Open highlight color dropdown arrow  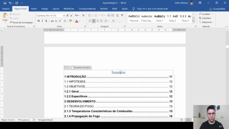click(x=74, y=21)
